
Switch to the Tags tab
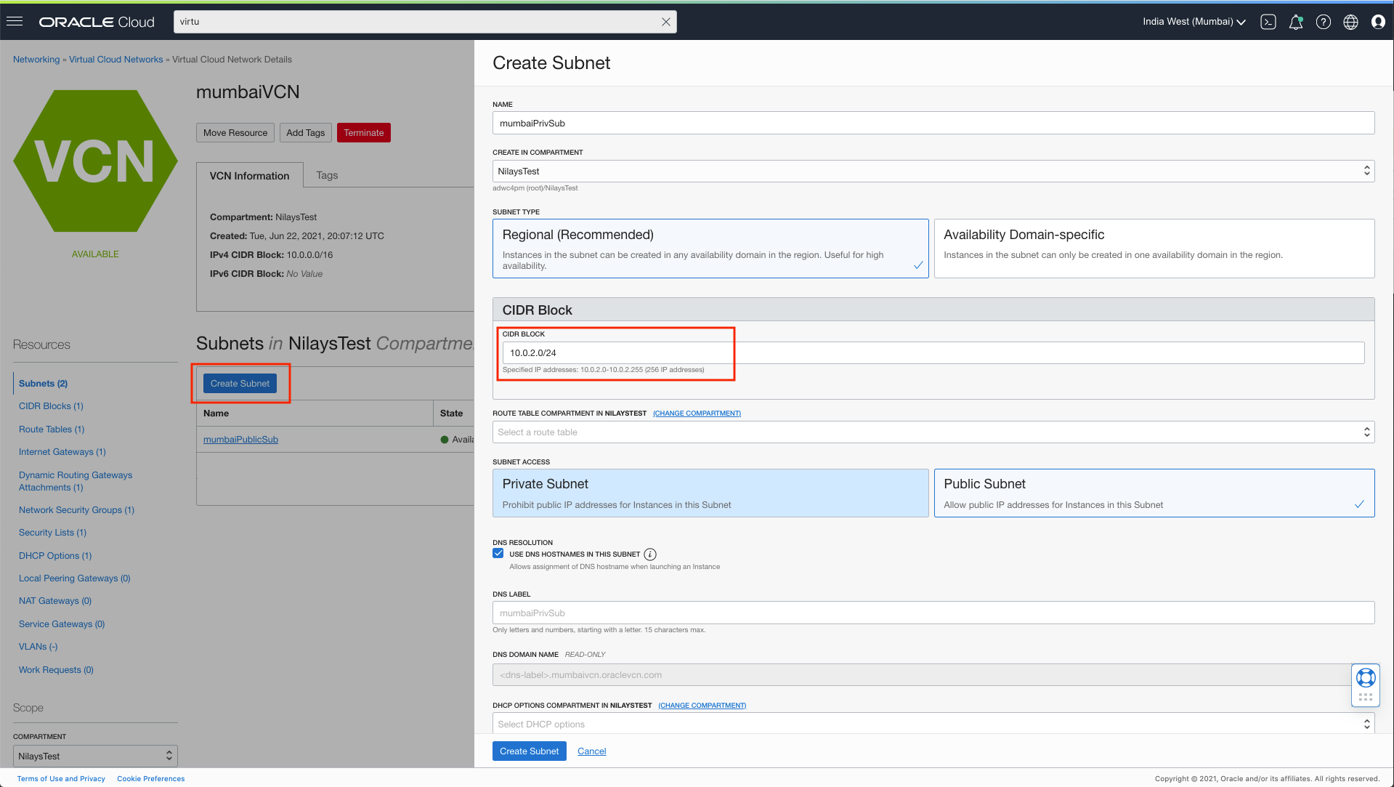327,174
